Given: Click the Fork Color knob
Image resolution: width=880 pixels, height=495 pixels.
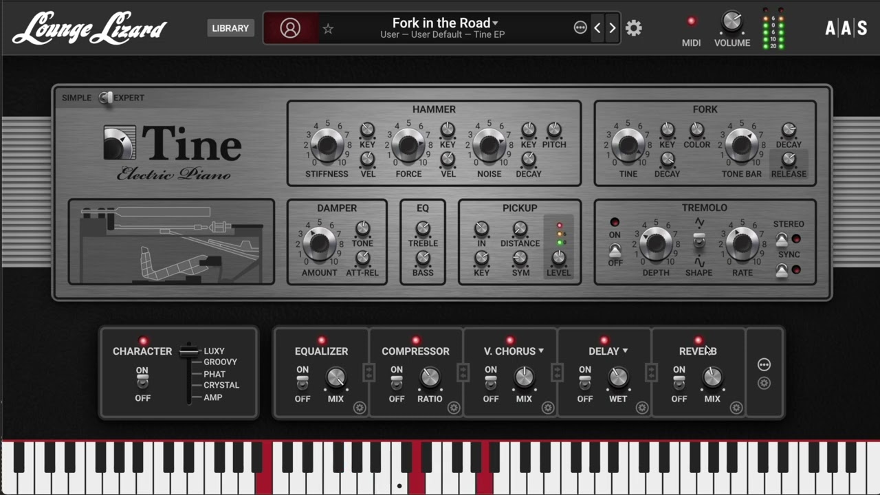Looking at the screenshot, I should click(x=696, y=130).
